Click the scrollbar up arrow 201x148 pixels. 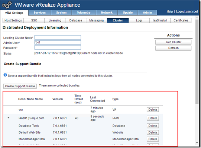pos(197,18)
